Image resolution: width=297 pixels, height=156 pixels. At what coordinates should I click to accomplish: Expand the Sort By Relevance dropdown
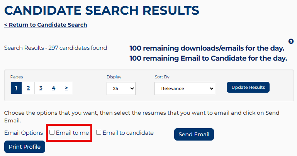(185, 88)
